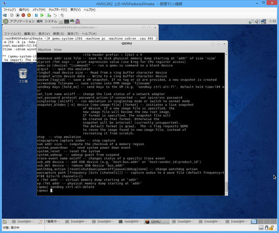
Task: Click the 状態: 実行中 status text
Action: click(x=11, y=227)
